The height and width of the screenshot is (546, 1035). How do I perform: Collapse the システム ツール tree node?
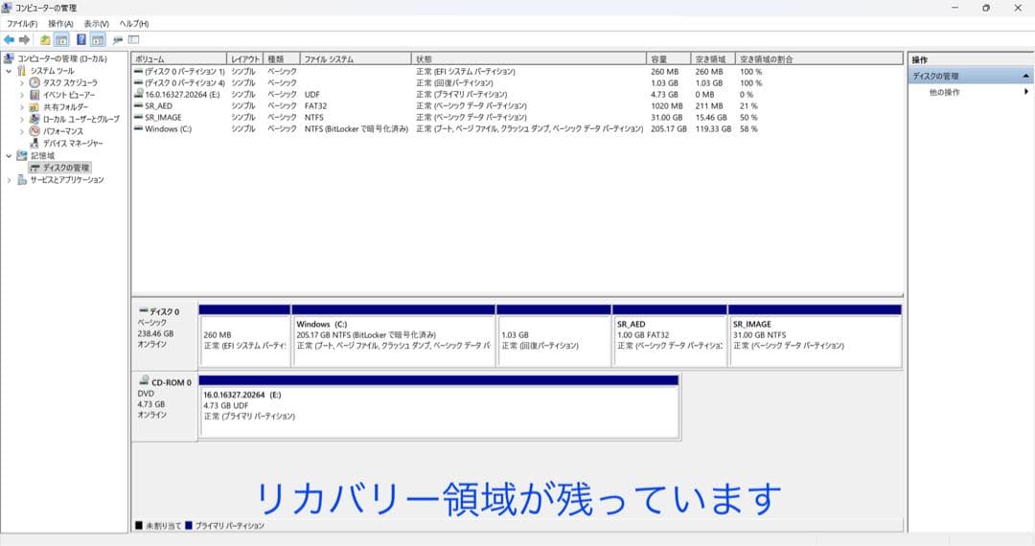click(9, 71)
